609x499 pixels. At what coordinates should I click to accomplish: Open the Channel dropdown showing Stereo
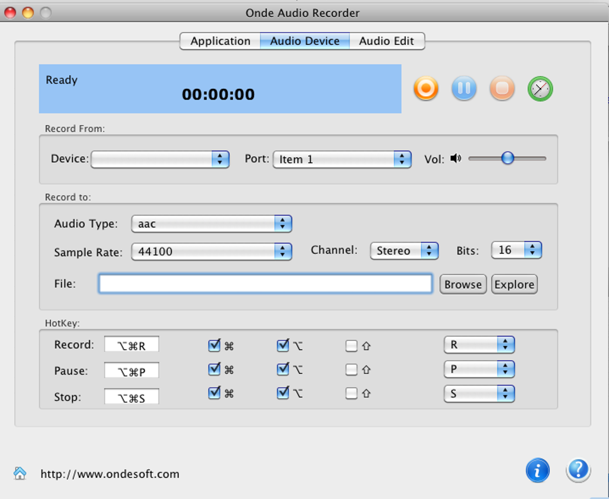(404, 250)
